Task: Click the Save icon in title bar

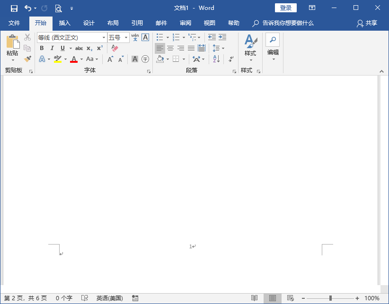Action: coord(14,8)
